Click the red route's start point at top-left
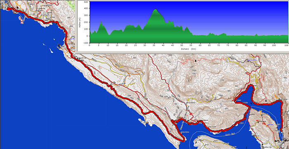This screenshot has width=289, height=149. pos(8,9)
